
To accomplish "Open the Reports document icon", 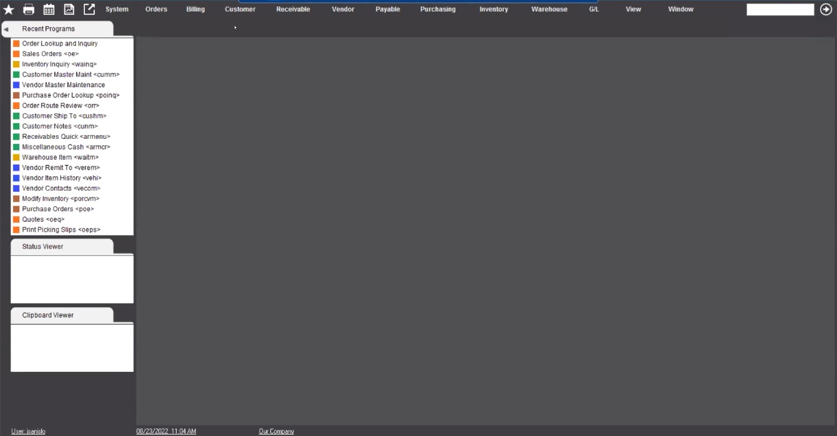I will [69, 9].
